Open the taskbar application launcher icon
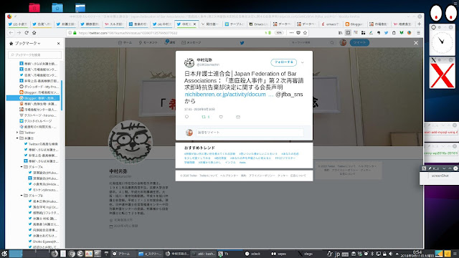 [x=4, y=254]
